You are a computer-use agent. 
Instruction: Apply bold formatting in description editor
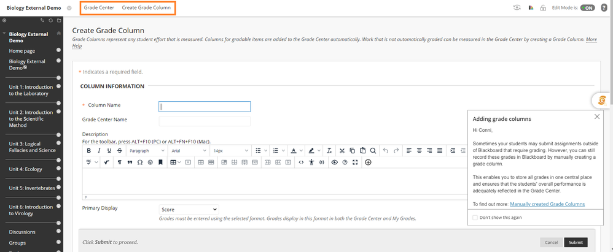88,151
